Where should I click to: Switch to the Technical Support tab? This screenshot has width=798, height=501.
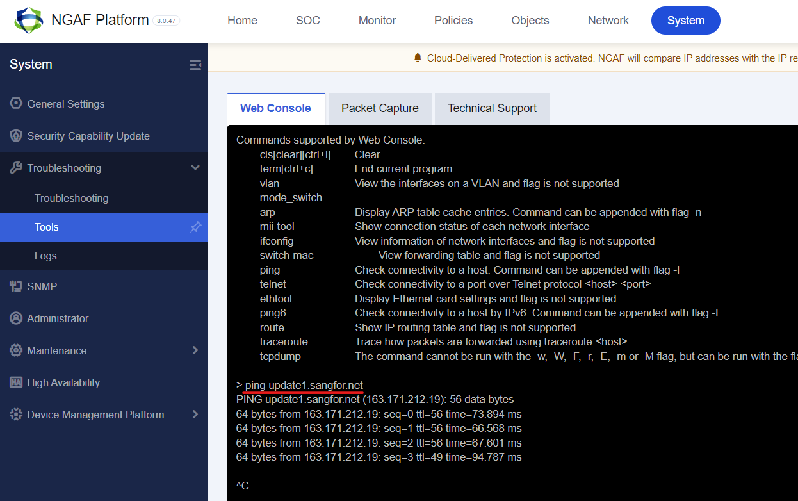point(492,108)
